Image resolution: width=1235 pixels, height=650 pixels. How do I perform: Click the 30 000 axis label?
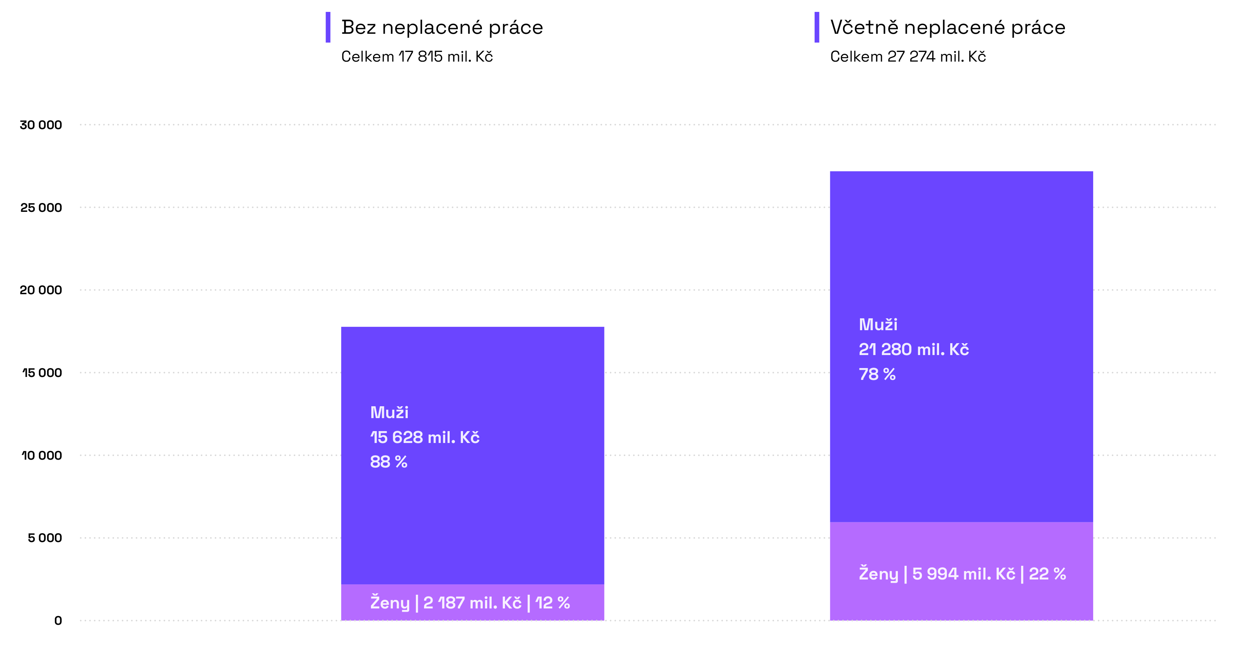(41, 125)
